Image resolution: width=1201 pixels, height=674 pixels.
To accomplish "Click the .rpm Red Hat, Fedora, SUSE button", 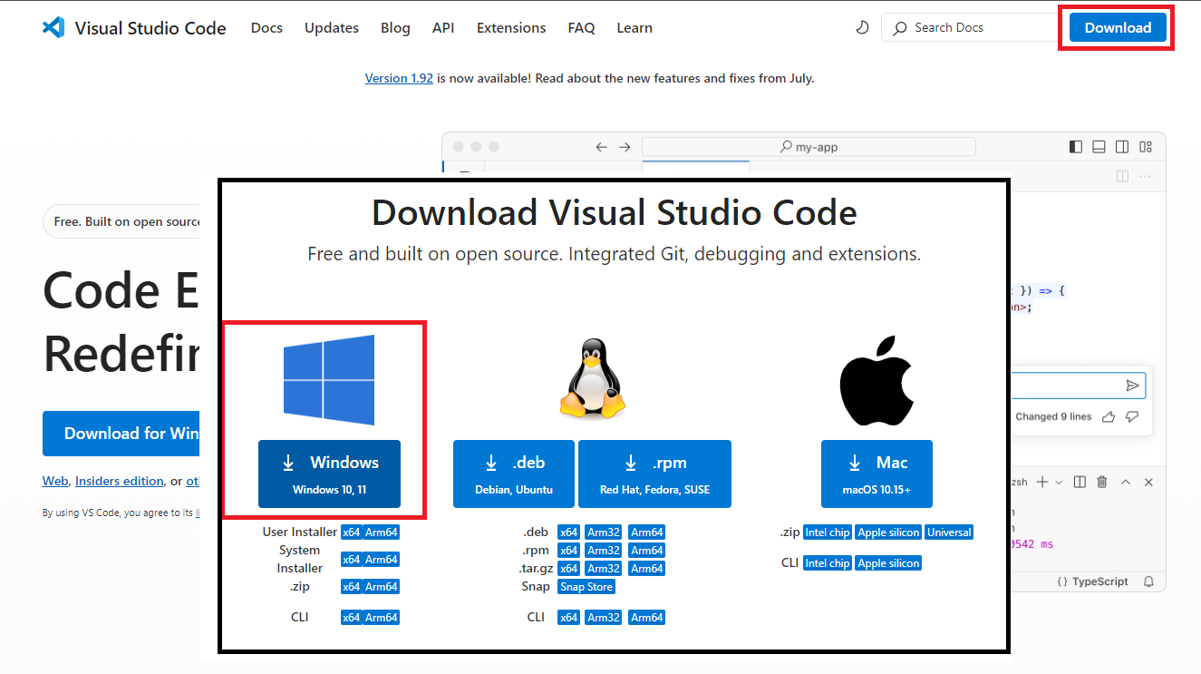I will coord(654,474).
